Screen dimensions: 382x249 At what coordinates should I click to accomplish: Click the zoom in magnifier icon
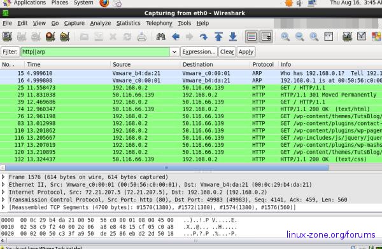click(x=285, y=37)
